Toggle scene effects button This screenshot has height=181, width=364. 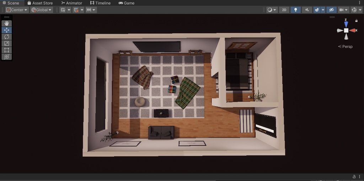(317, 10)
